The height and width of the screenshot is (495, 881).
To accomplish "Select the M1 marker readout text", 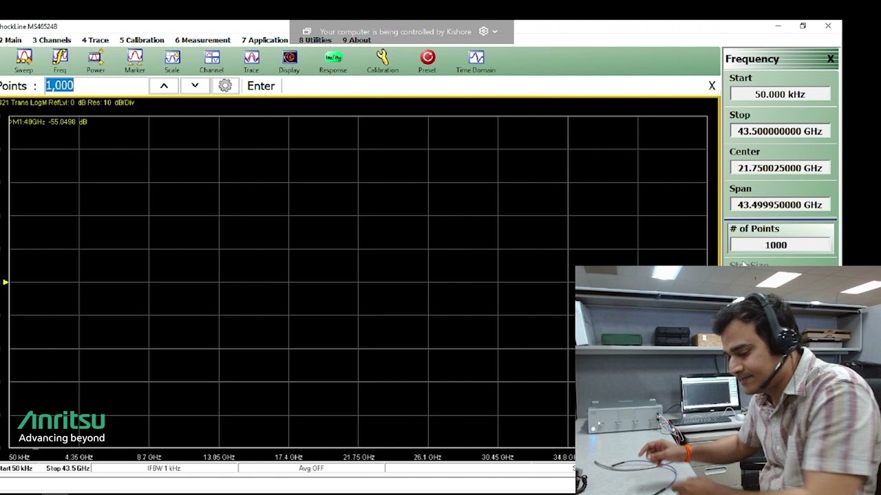I will [48, 122].
